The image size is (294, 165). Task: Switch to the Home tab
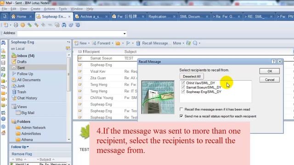tap(22, 16)
